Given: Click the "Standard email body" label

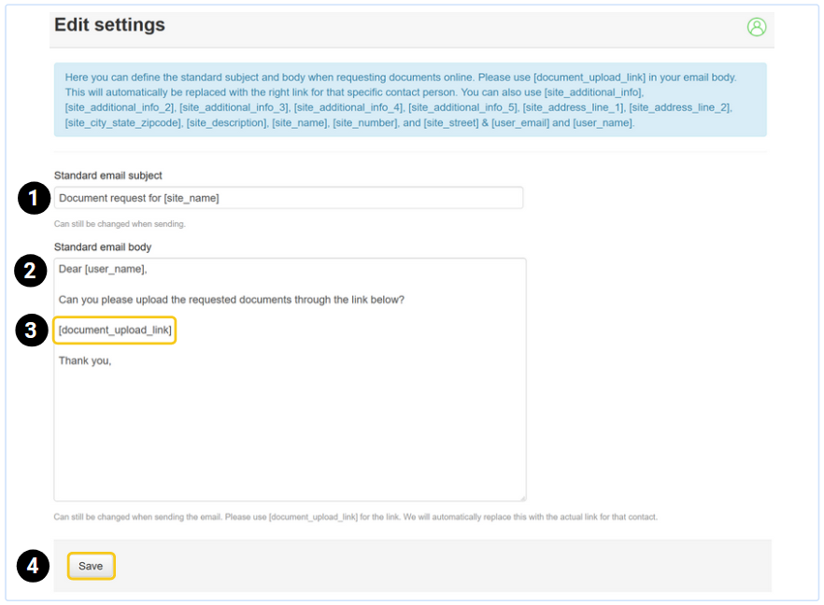Looking at the screenshot, I should click(x=103, y=247).
